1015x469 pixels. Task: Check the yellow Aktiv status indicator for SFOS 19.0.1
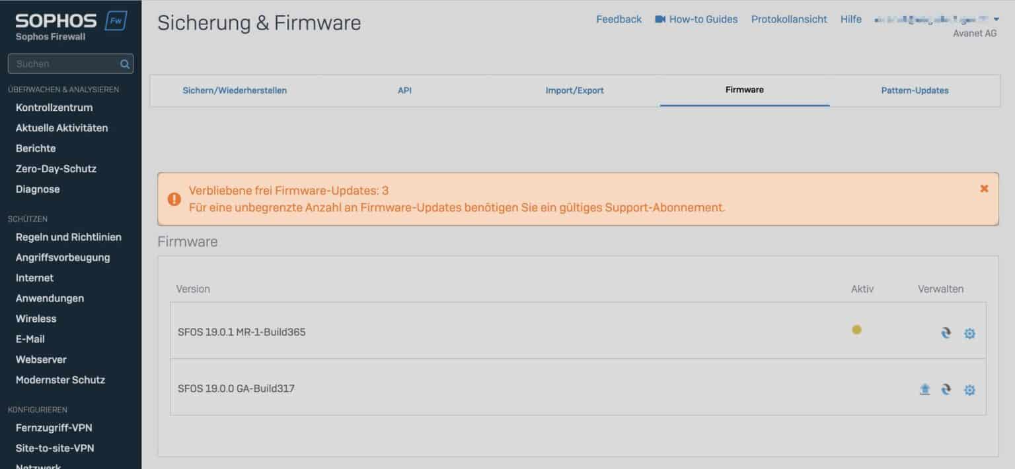point(857,330)
